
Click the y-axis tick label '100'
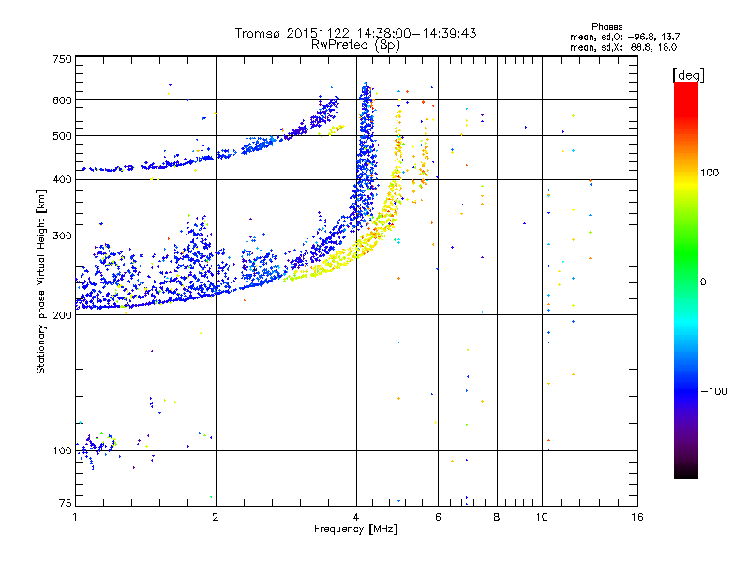62,450
